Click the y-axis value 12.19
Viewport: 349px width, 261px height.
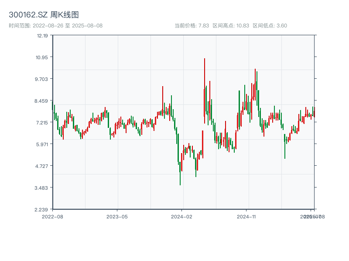42,36
